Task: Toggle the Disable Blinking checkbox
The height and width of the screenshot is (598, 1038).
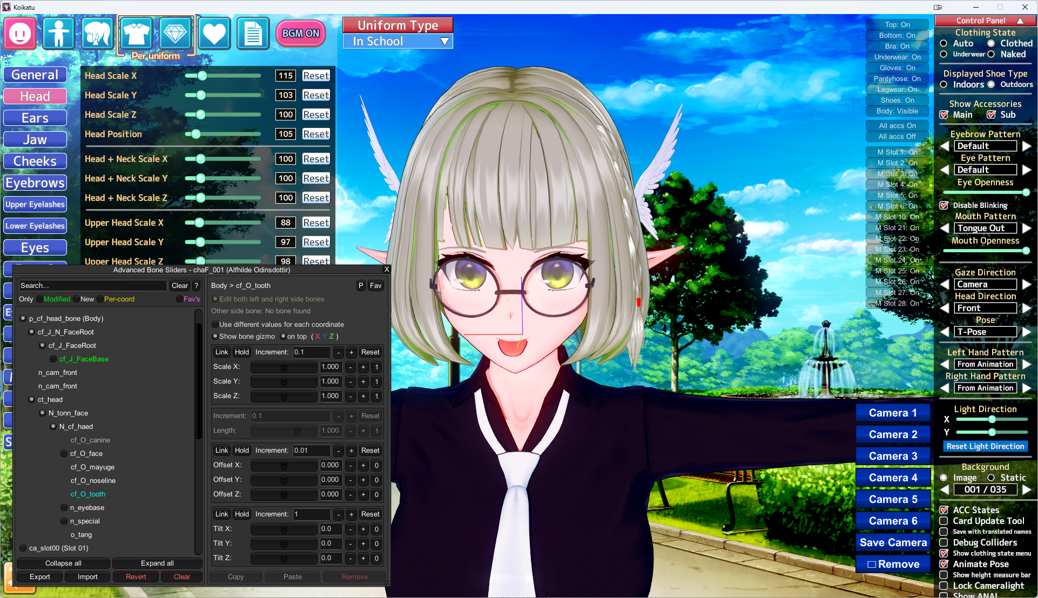Action: pyautogui.click(x=944, y=205)
